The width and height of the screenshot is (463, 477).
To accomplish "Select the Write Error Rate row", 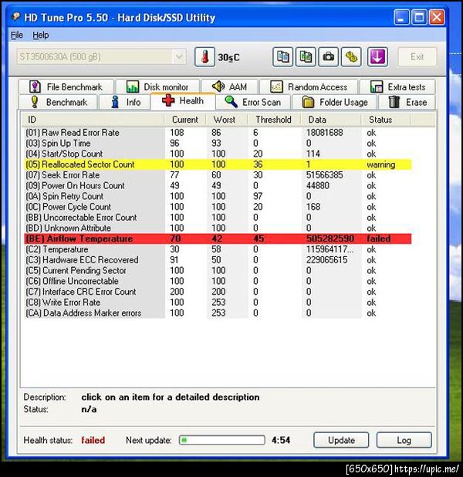I will [218, 303].
